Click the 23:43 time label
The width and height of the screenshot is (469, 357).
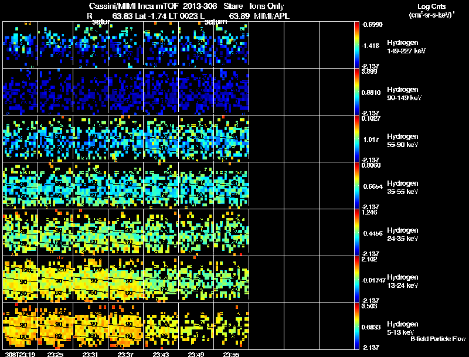coord(161,354)
